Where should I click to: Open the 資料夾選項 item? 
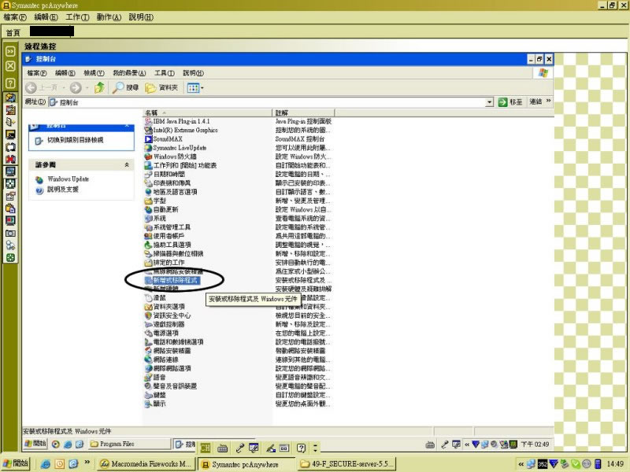coord(165,307)
